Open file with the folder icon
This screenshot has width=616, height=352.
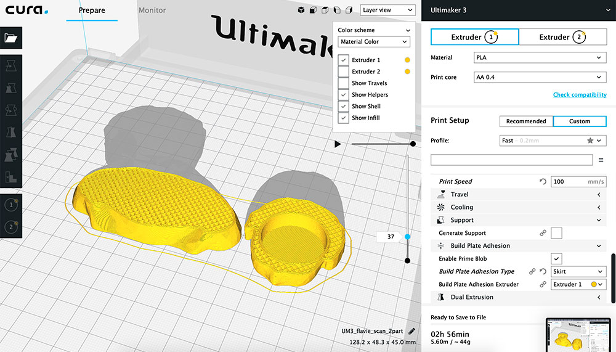point(11,38)
